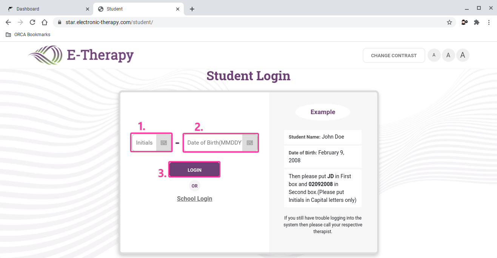This screenshot has height=258, width=497.
Task: Go to browser home page
Action: click(x=45, y=22)
